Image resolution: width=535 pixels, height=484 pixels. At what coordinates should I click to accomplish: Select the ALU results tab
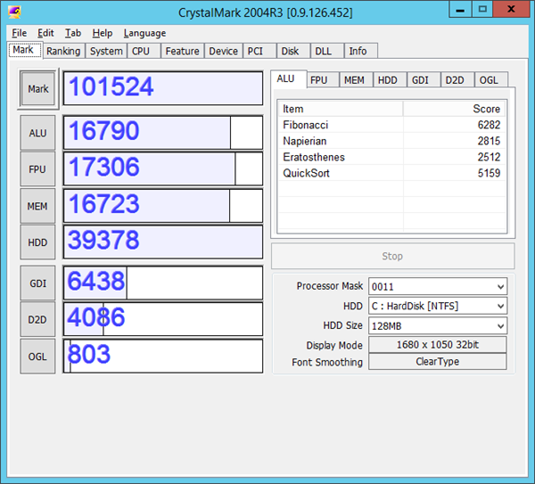[x=288, y=79]
